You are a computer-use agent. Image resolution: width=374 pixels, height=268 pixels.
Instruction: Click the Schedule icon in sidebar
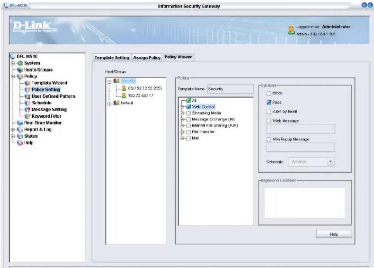coord(28,103)
